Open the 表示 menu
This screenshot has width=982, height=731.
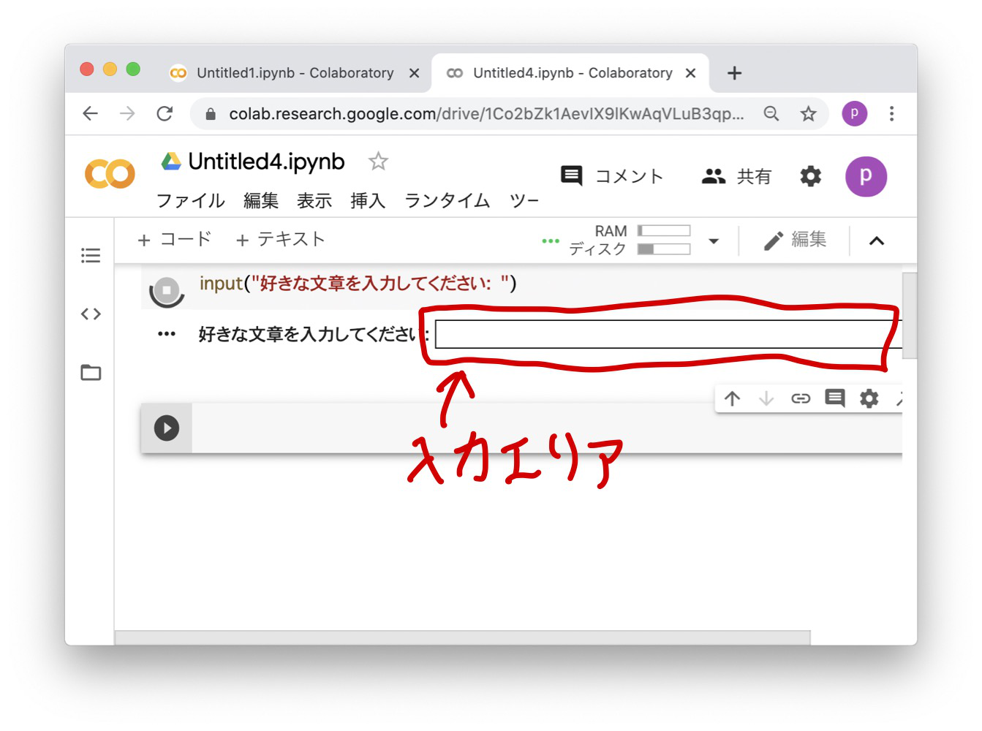pyautogui.click(x=314, y=200)
